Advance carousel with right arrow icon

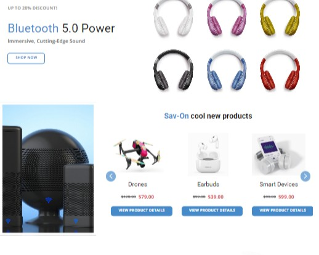point(305,176)
